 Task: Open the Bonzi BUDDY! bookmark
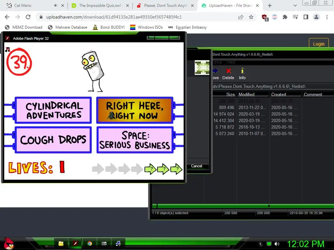tap(109, 27)
